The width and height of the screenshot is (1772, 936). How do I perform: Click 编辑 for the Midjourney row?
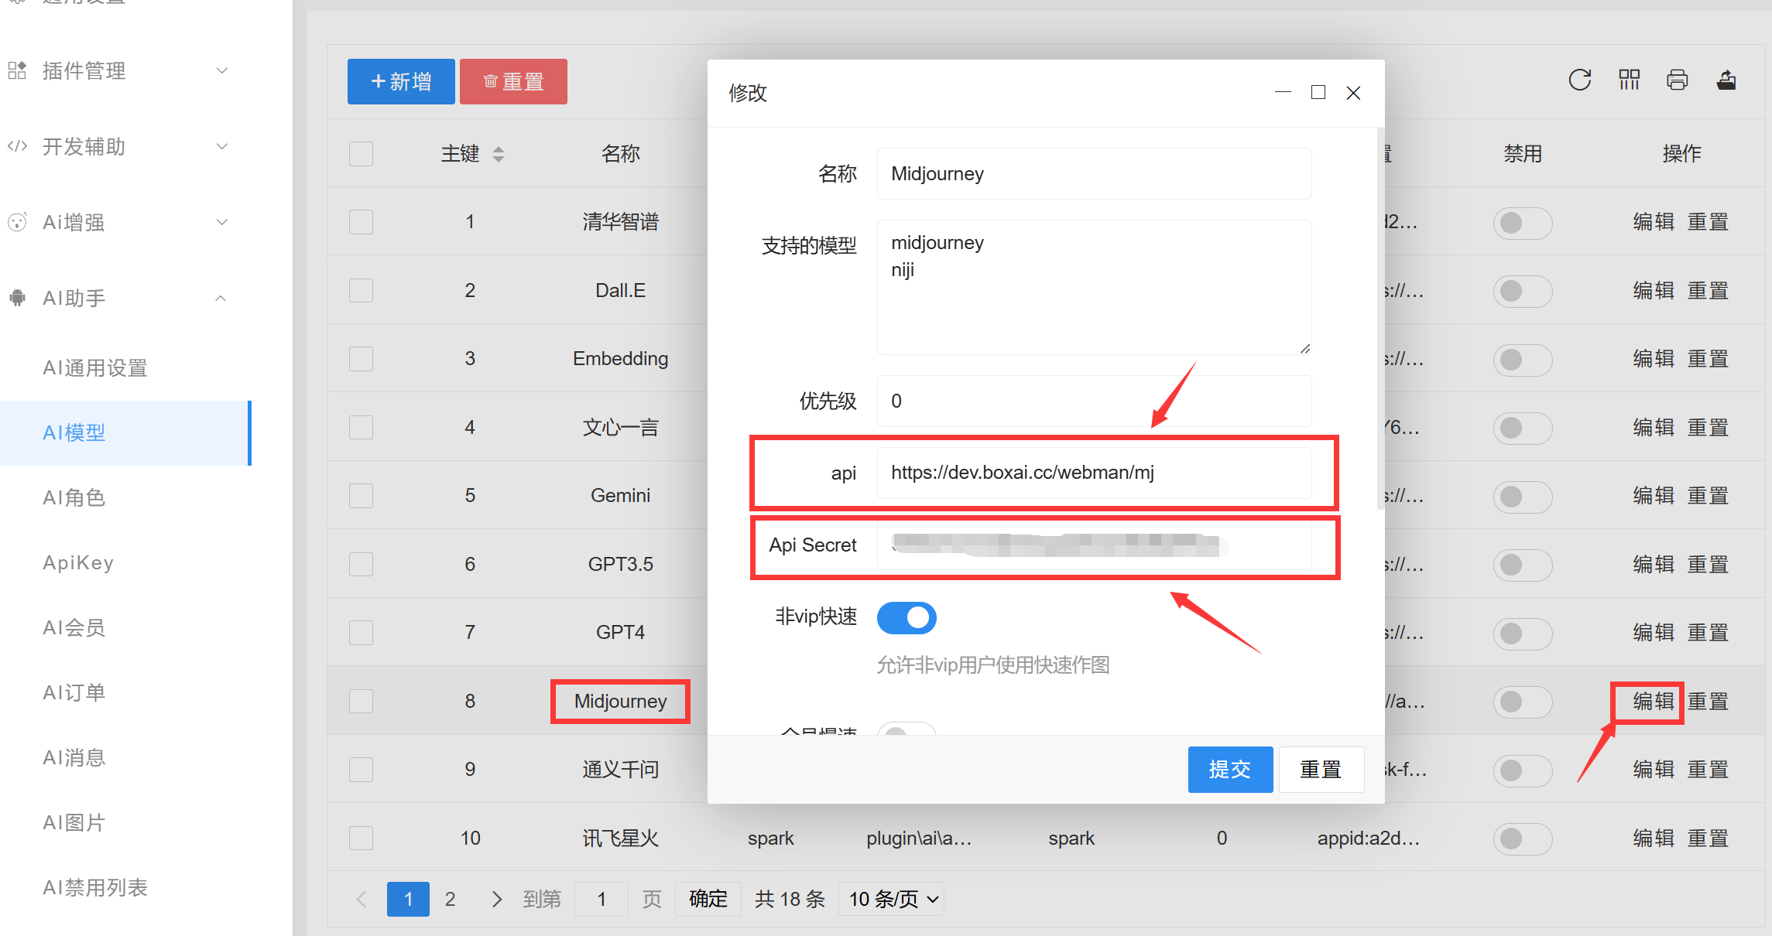point(1654,701)
